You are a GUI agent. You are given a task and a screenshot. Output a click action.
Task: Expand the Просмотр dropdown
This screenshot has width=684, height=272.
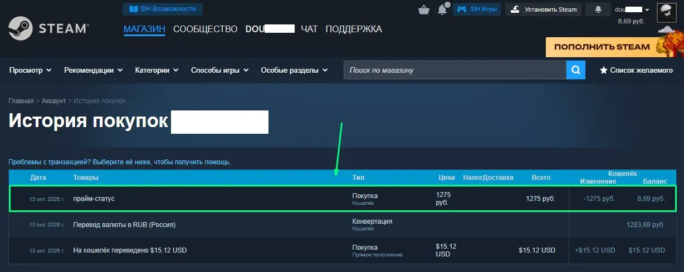pos(31,70)
